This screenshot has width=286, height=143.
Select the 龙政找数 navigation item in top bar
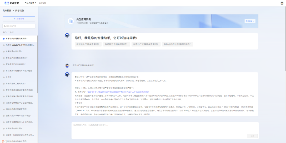click(x=42, y=3)
